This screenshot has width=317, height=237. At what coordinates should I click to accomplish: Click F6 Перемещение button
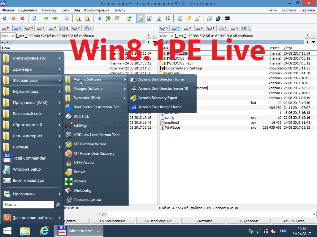[158, 221]
